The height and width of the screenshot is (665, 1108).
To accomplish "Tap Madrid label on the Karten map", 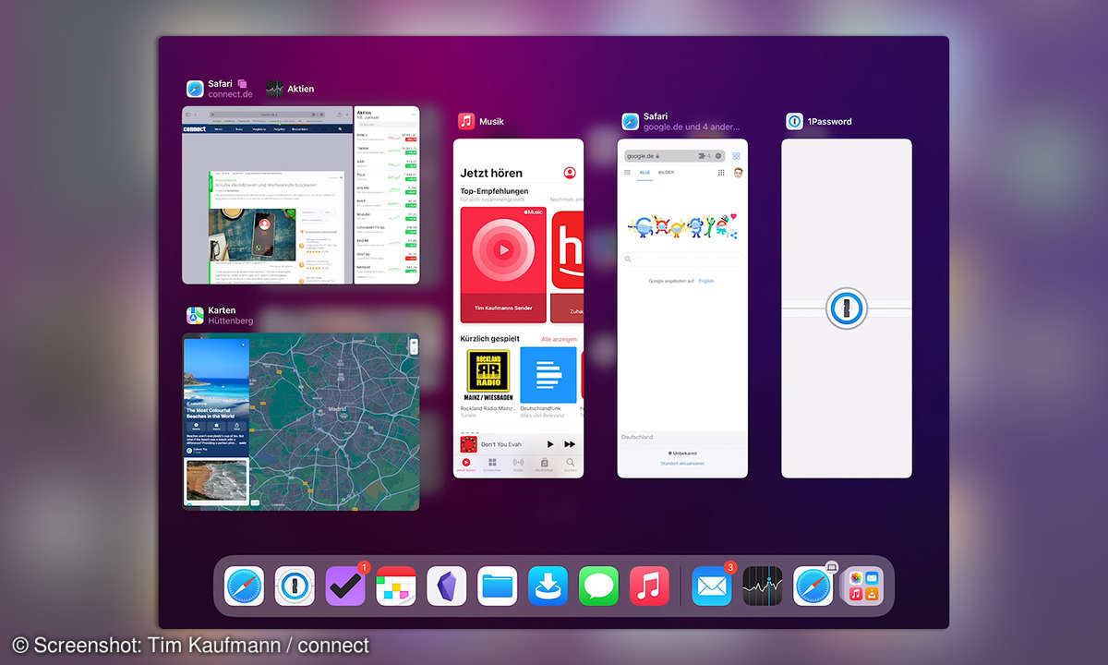I will 336,410.
